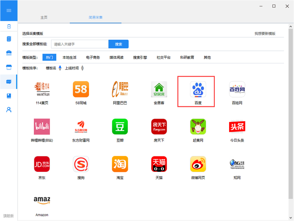
Task: Open the 今日头条 template
Action: 237,131
